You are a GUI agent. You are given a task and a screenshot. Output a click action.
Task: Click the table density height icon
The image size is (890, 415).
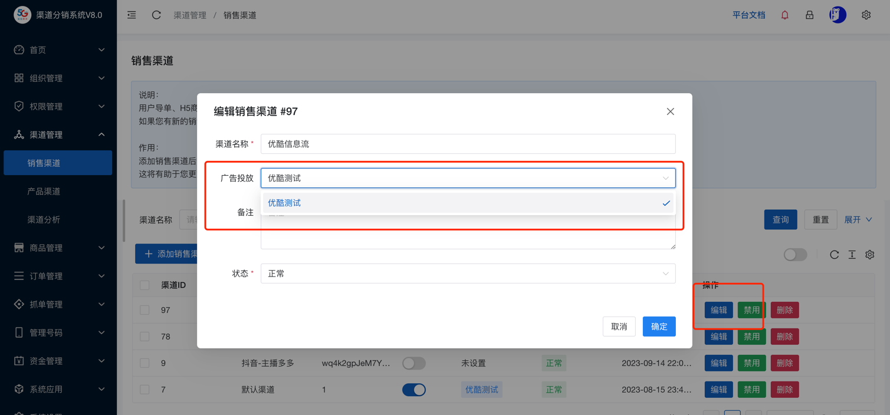click(852, 255)
